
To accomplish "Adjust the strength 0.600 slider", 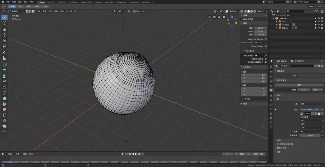I will [x=310, y=135].
